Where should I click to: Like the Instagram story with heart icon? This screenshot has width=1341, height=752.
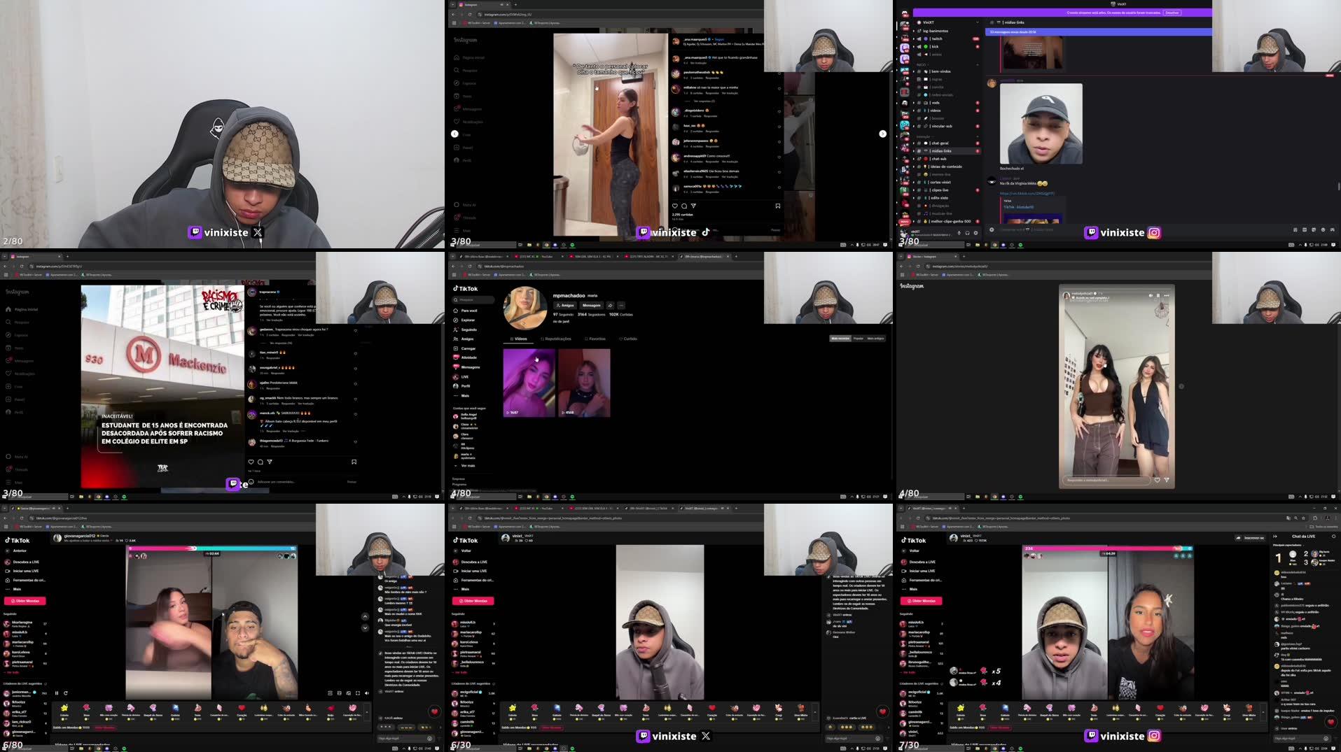tap(1157, 480)
